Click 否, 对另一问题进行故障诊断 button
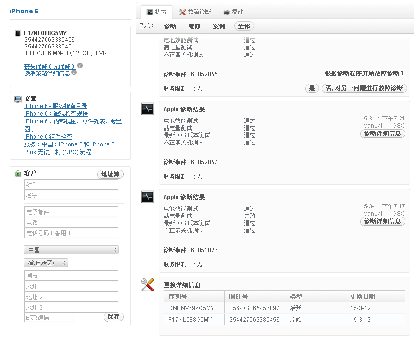The image size is (414, 337). click(x=365, y=88)
